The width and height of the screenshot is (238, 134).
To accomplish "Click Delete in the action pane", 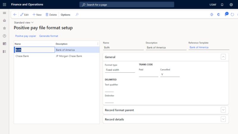I will point(51,15).
